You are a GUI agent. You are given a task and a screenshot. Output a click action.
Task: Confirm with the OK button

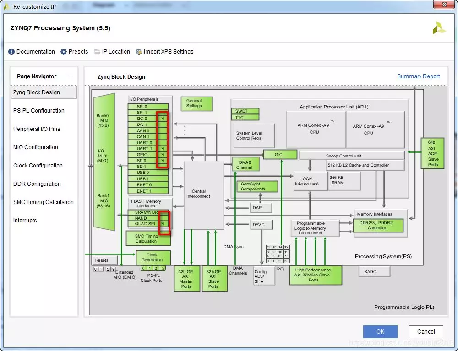pyautogui.click(x=380, y=331)
